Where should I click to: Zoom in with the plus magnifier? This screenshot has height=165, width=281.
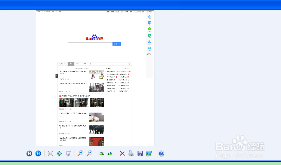tap(80, 153)
